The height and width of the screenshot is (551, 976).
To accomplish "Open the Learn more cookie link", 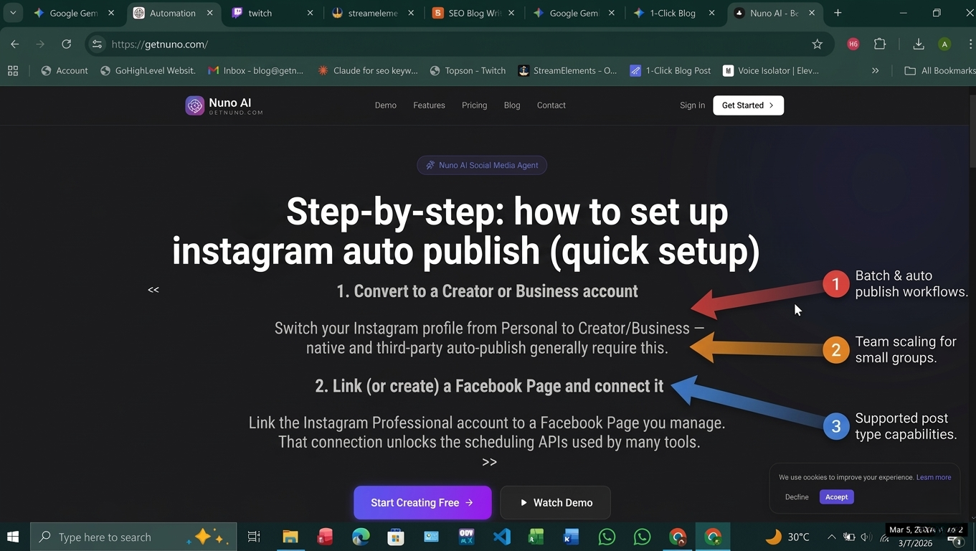I will (x=934, y=477).
